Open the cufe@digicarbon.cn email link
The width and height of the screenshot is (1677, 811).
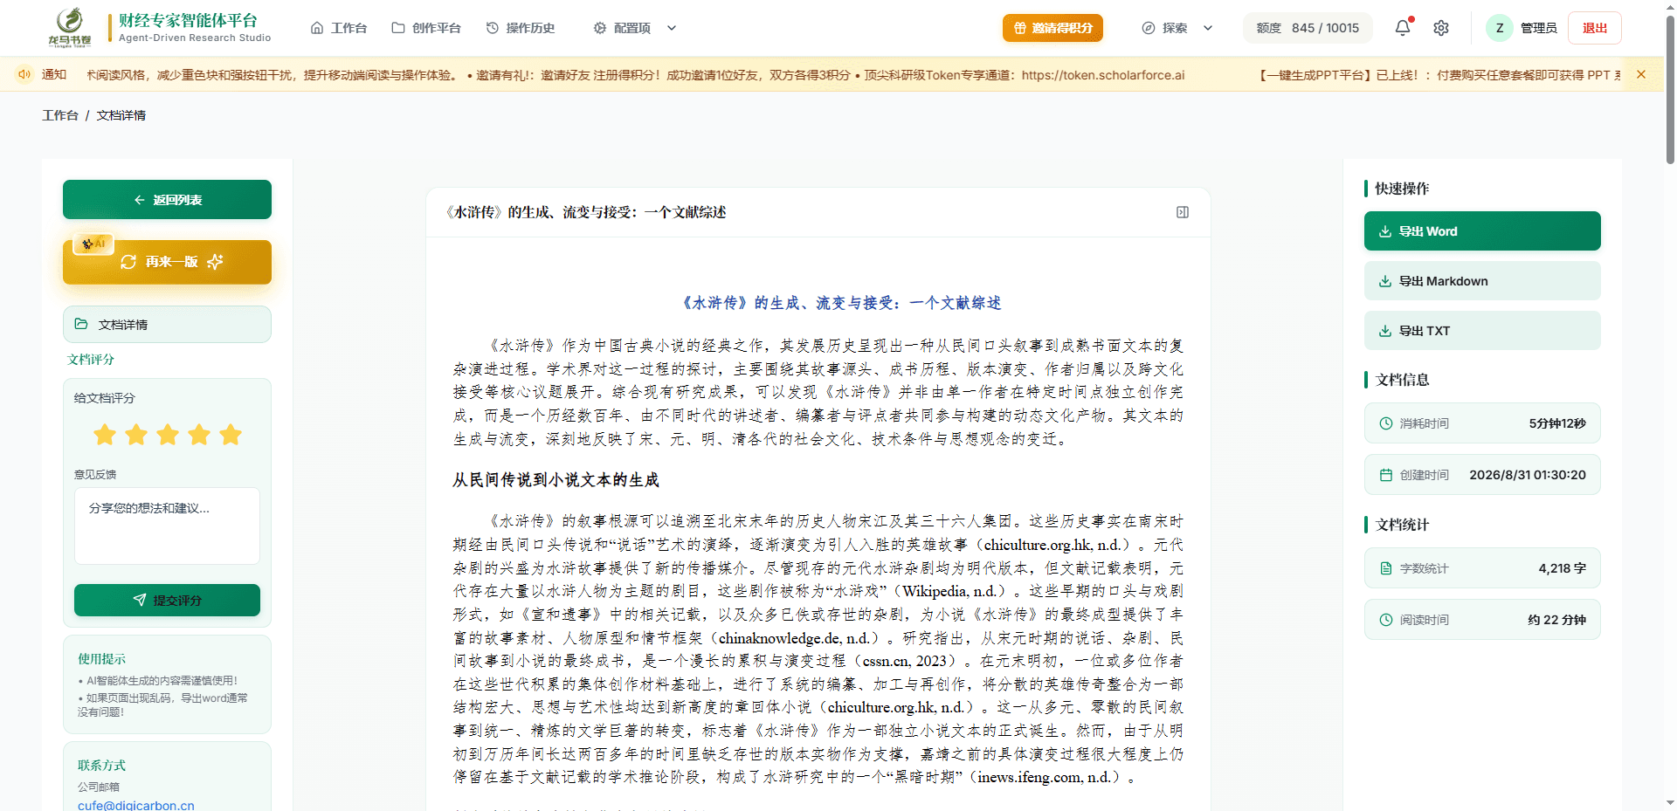(x=136, y=805)
